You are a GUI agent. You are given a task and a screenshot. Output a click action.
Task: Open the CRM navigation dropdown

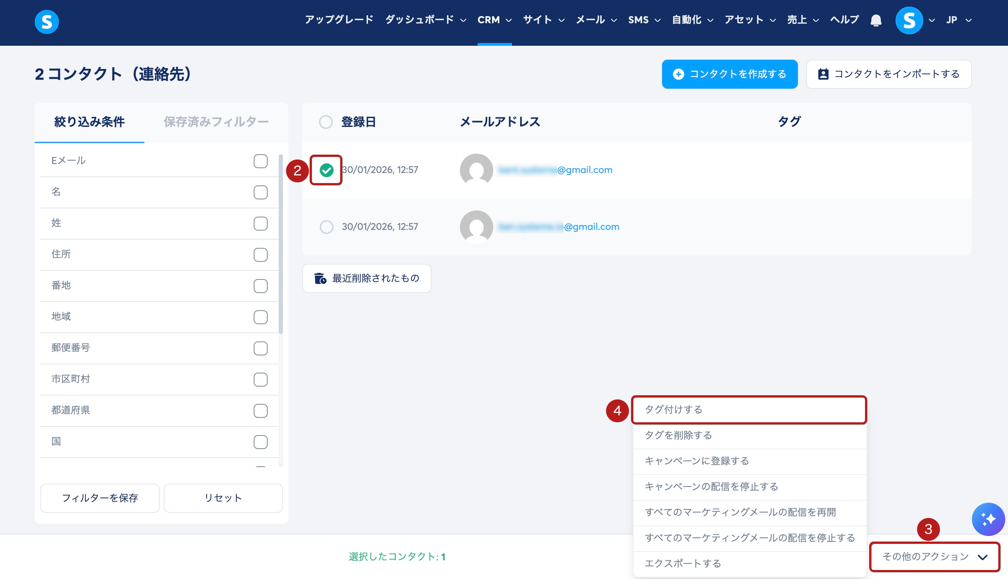coord(494,20)
